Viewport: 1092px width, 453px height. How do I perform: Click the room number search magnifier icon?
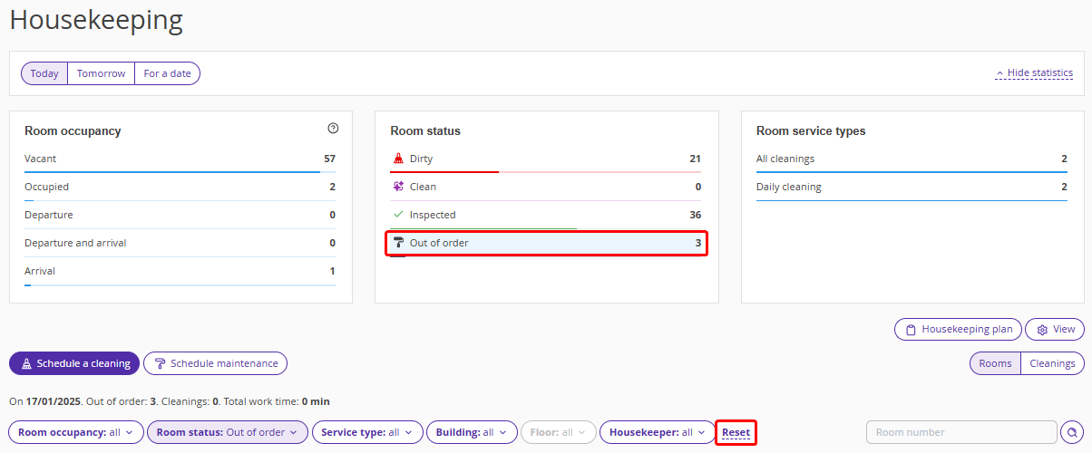1072,433
